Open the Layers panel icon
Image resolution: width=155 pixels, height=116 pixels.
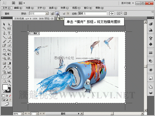pyautogui.click(x=151, y=92)
